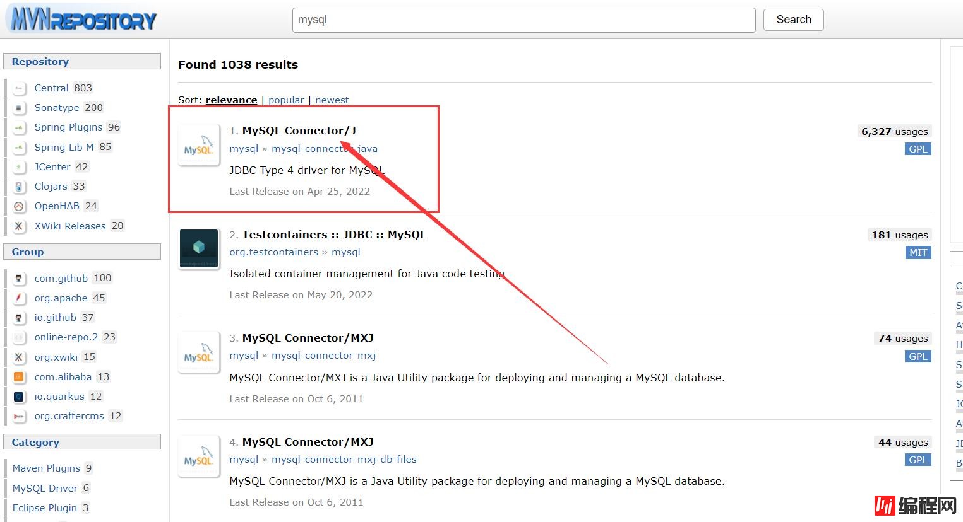Click the Found 1038 results heading

point(238,65)
